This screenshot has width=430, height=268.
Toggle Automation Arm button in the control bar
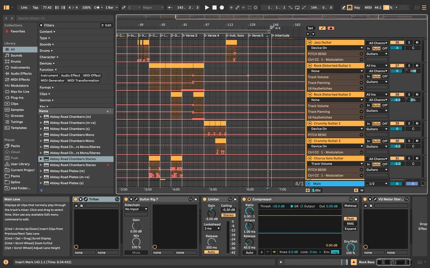click(237, 8)
